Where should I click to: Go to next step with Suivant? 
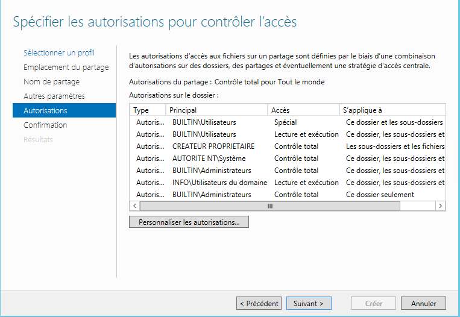pos(309,303)
